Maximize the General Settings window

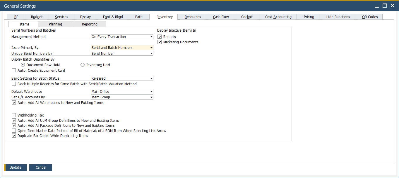pyautogui.click(x=385, y=6)
